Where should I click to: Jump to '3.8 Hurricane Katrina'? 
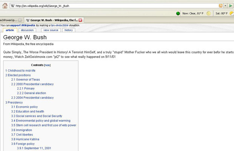tap(25, 139)
